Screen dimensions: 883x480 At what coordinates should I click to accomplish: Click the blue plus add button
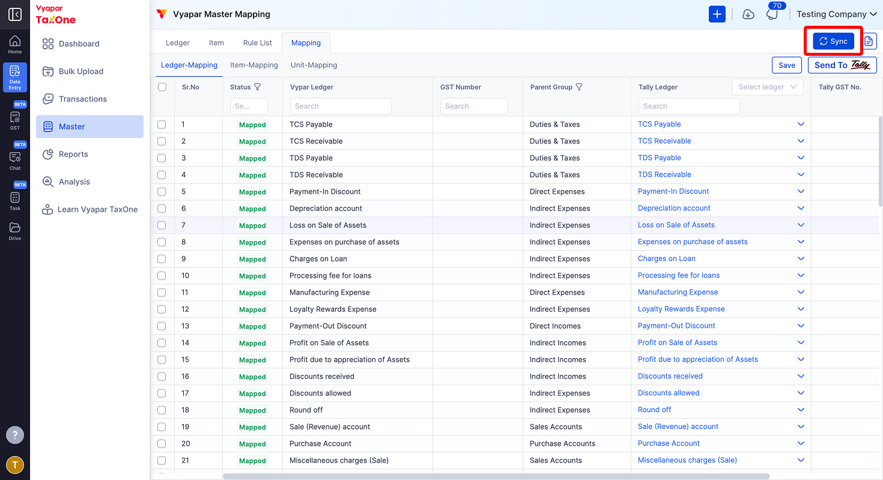coord(717,14)
